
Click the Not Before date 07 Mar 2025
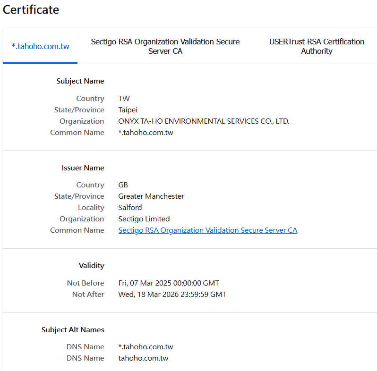tap(168, 283)
